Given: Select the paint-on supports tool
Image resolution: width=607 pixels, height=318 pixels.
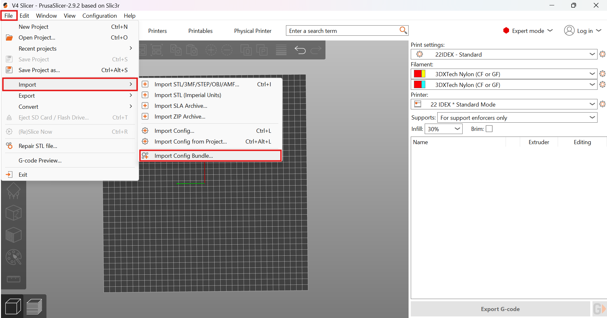Looking at the screenshot, I should click(14, 191).
